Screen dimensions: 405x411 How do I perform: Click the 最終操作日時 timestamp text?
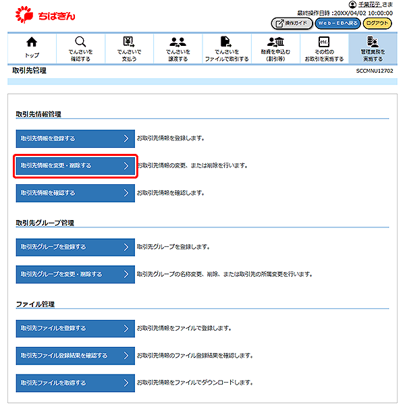tap(345, 13)
